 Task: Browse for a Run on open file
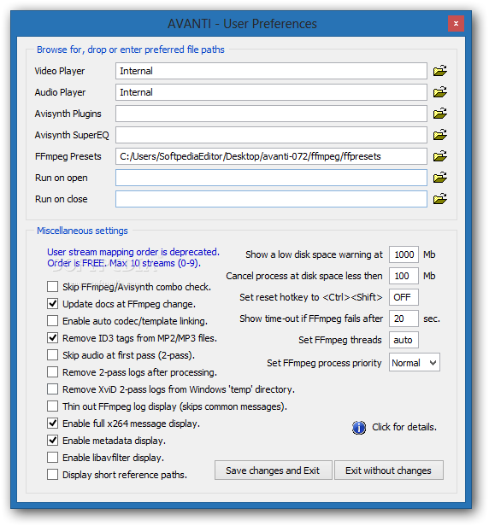click(x=439, y=178)
